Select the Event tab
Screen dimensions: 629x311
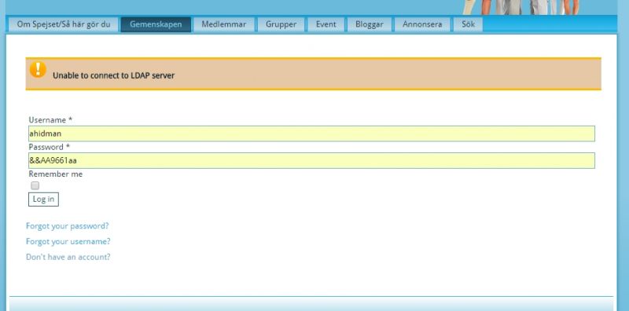tap(326, 24)
